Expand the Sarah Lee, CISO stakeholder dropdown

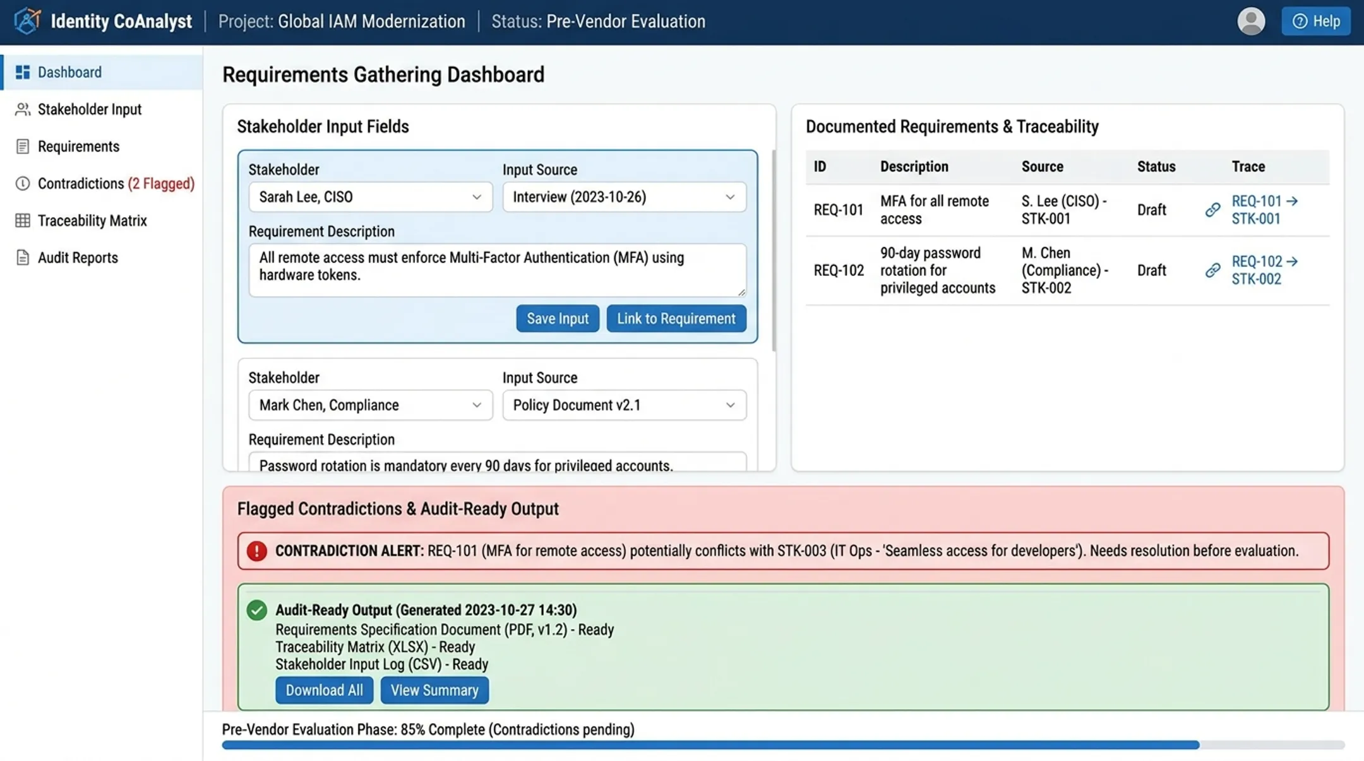point(370,197)
